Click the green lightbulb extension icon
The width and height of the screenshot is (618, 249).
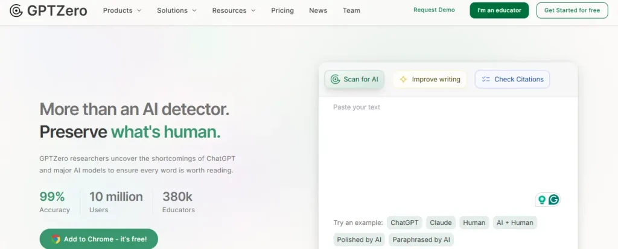click(542, 200)
